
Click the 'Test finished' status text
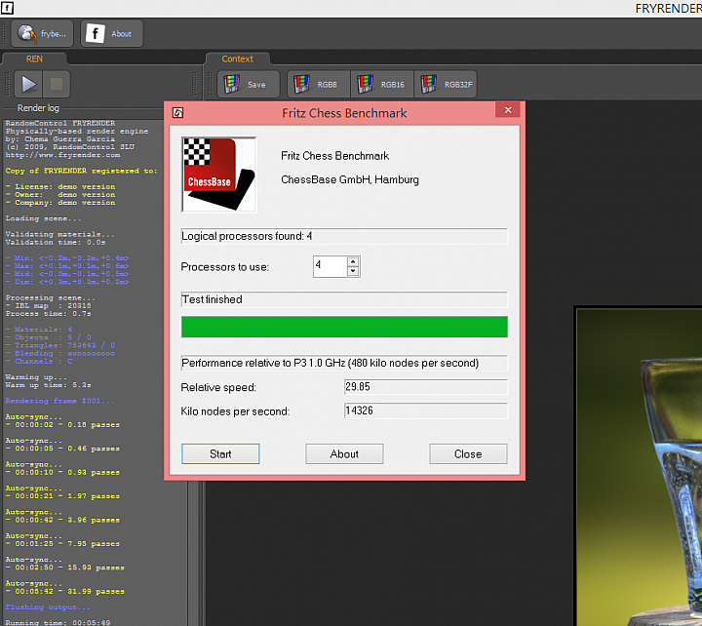[213, 299]
